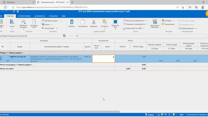Click the disabled Передвинуть вниз button
Image resolution: width=208 pixels, height=117 pixels.
tap(186, 25)
